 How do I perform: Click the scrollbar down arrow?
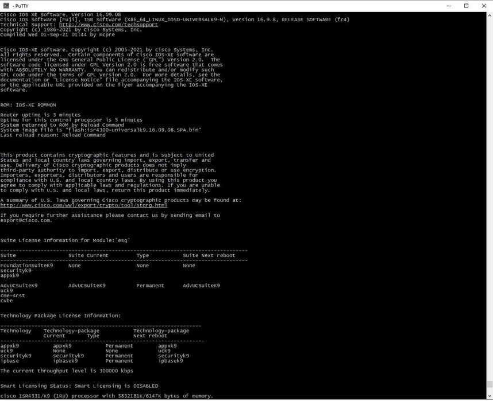490,396
